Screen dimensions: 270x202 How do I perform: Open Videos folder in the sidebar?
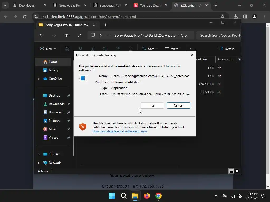tap(53, 138)
